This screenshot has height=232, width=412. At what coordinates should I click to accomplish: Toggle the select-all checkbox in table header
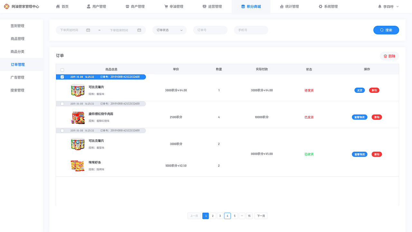coord(62,70)
